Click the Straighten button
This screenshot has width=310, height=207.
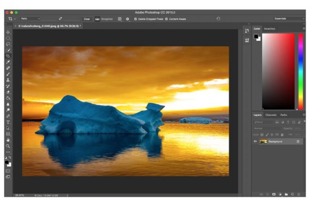pyautogui.click(x=104, y=19)
